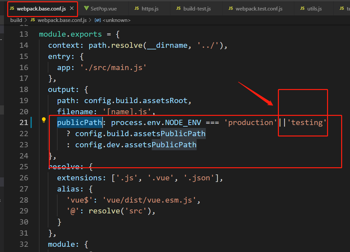This screenshot has width=350, height=252.
Task: Select the build-test.js tab
Action: (197, 9)
